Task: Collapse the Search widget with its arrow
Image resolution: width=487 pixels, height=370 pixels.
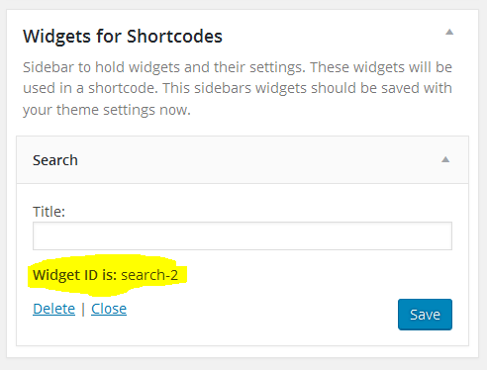Action: 445,159
